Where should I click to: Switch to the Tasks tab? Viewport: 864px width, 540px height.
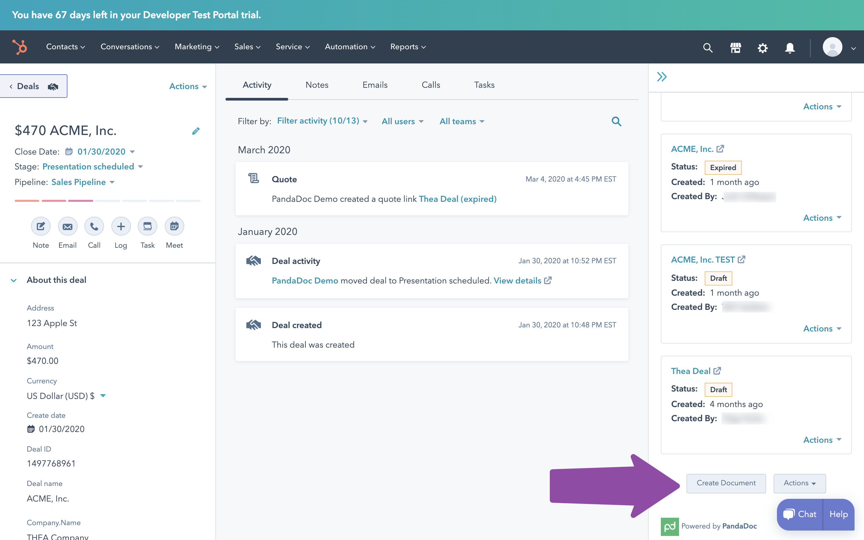coord(484,85)
